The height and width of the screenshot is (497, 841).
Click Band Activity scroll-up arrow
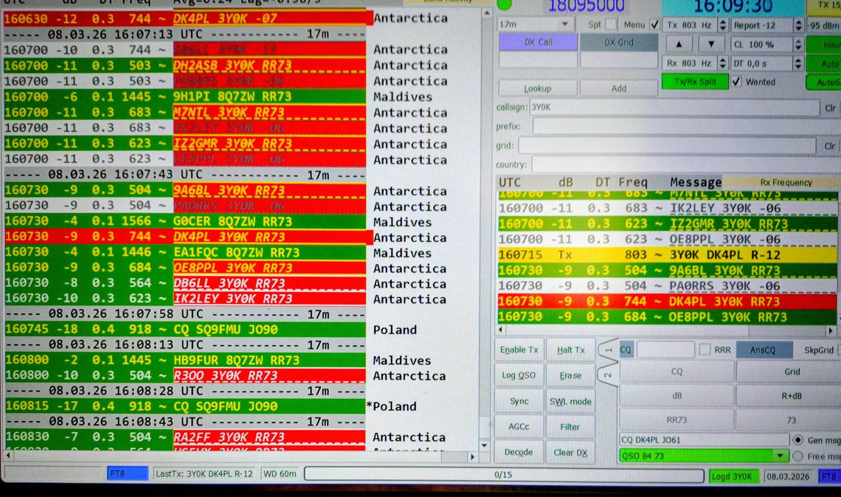pyautogui.click(x=486, y=13)
